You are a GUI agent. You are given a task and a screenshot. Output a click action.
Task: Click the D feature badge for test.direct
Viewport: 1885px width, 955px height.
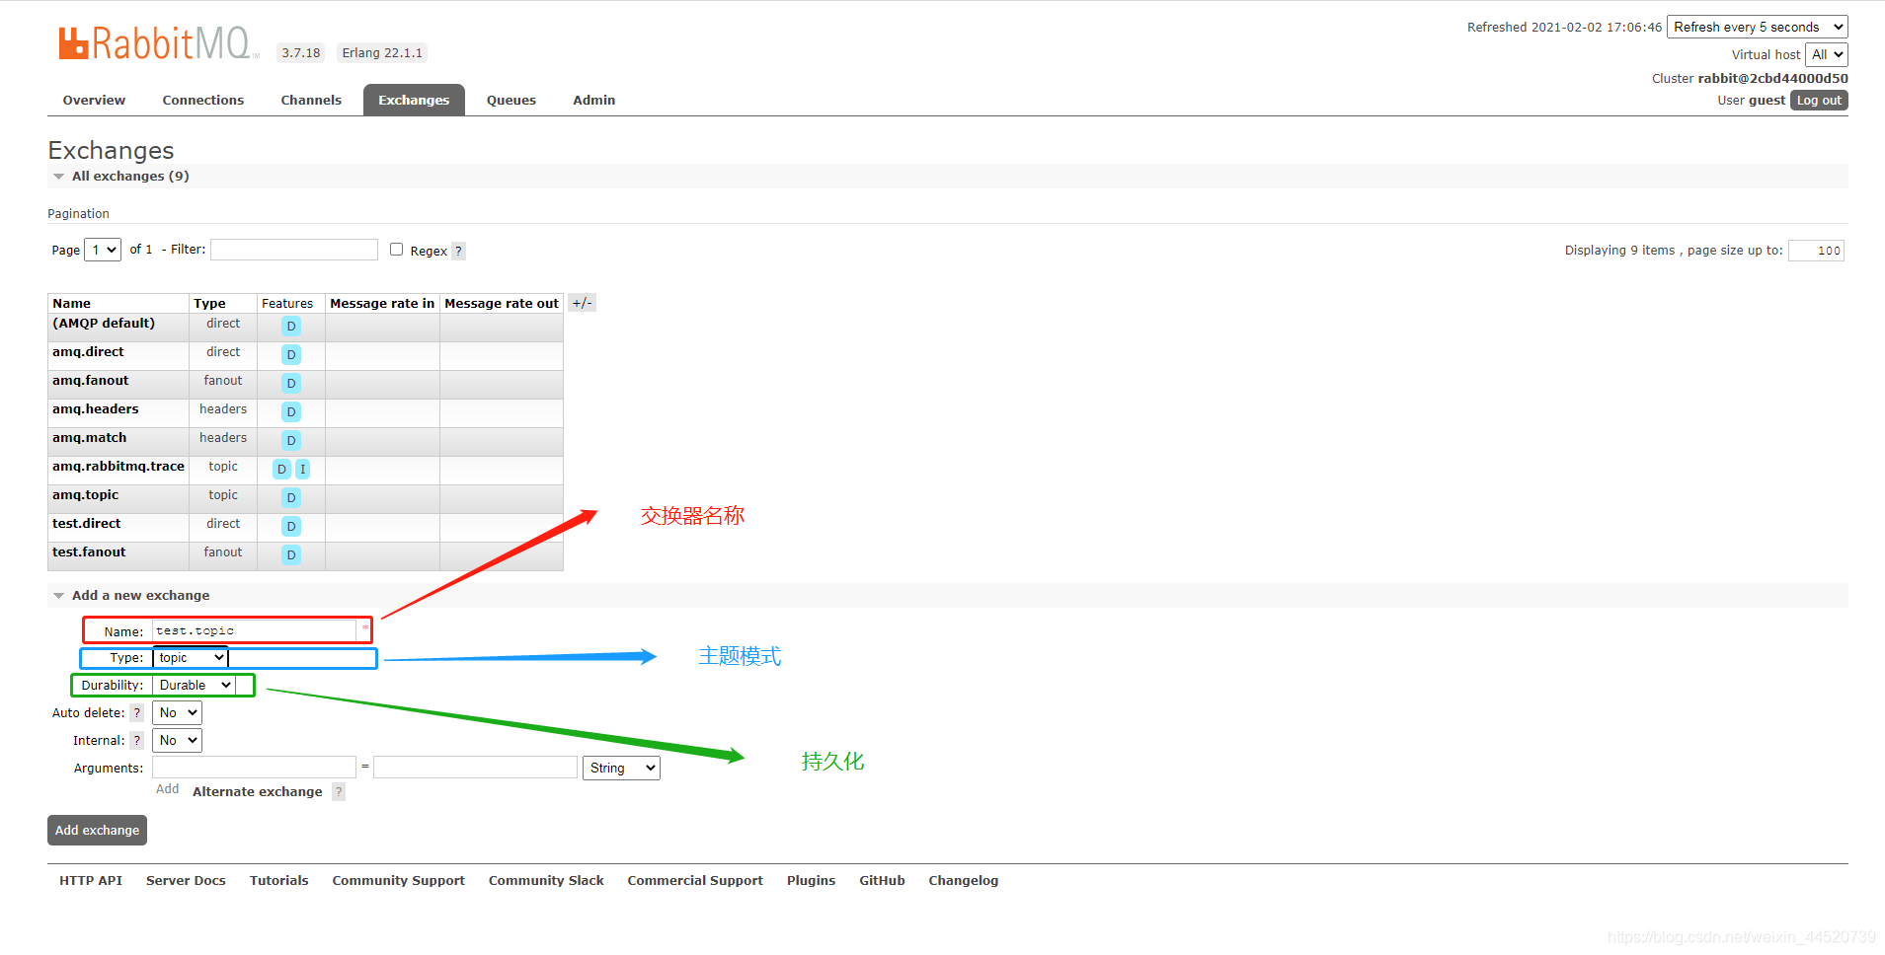pyautogui.click(x=291, y=526)
